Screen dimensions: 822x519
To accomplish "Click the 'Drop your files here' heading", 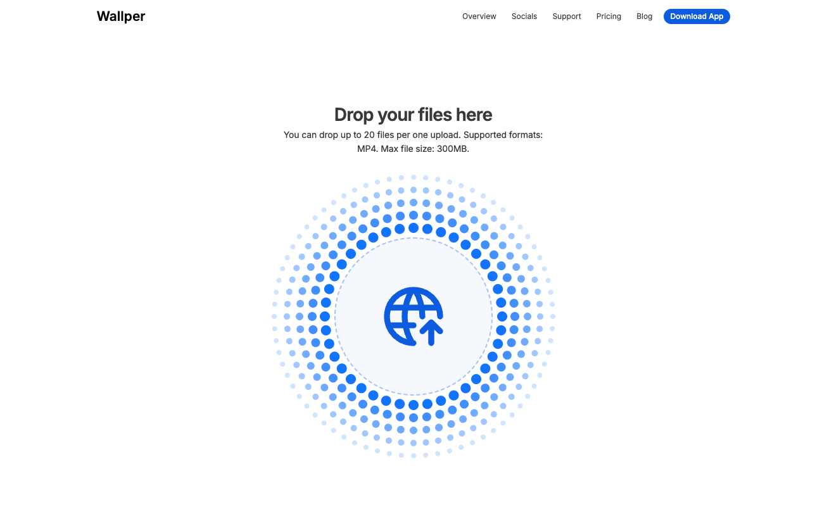I will coord(413,115).
